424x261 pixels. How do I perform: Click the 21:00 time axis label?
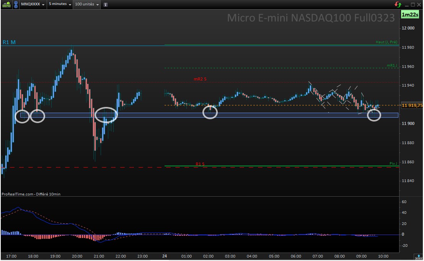pos(99,256)
